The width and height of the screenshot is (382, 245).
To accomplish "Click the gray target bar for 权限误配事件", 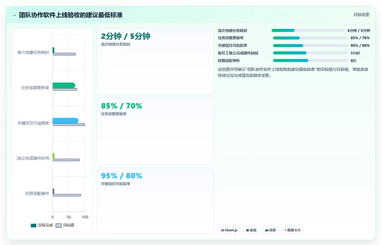I will click(x=67, y=195).
